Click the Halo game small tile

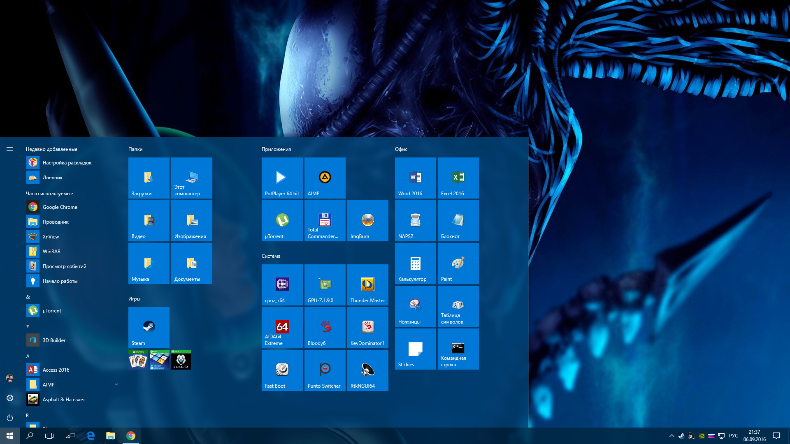click(x=181, y=360)
